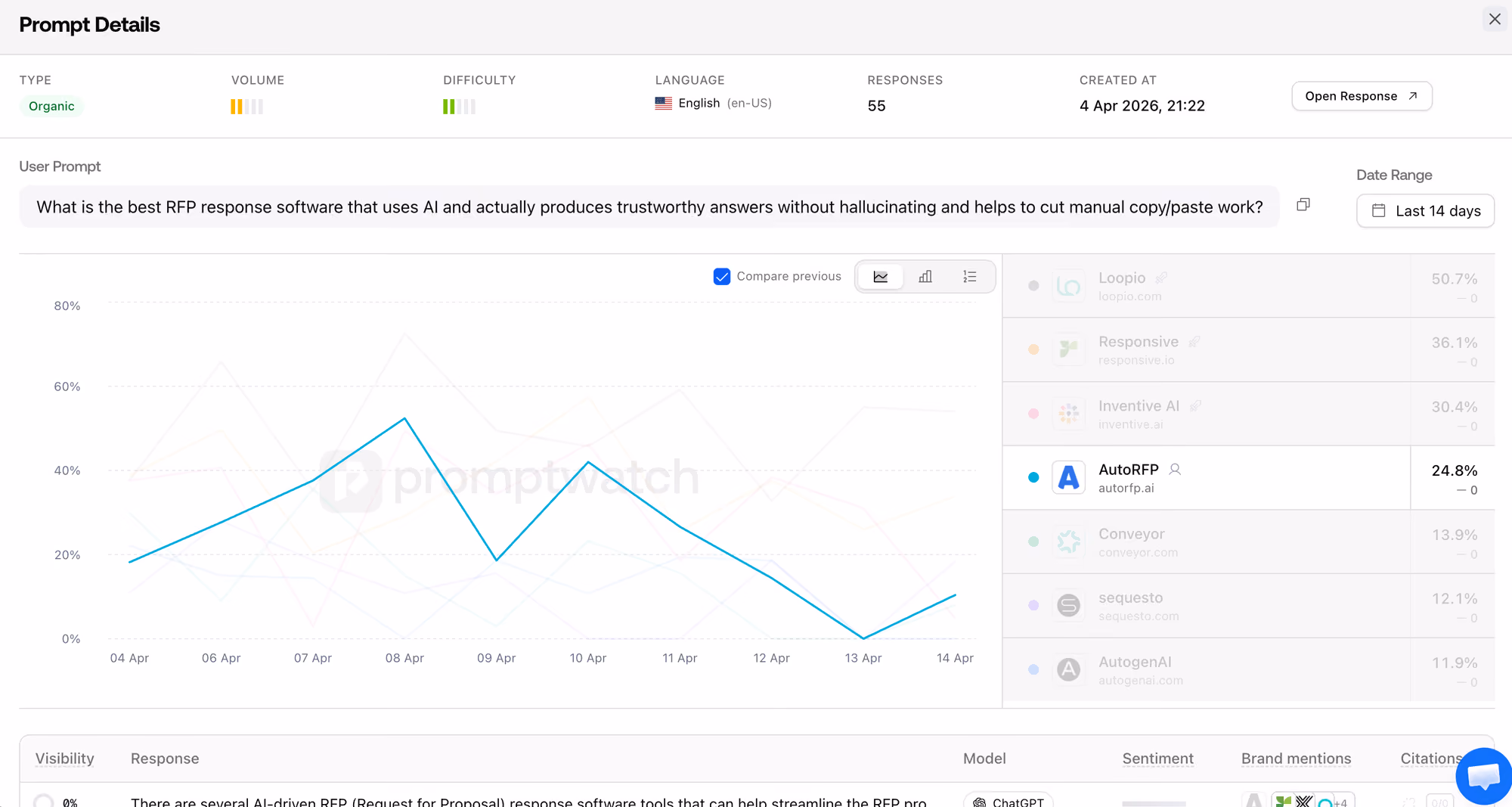Screen dimensions: 1512x807
Task: Close the Prompt Details panel
Action: [1495, 19]
